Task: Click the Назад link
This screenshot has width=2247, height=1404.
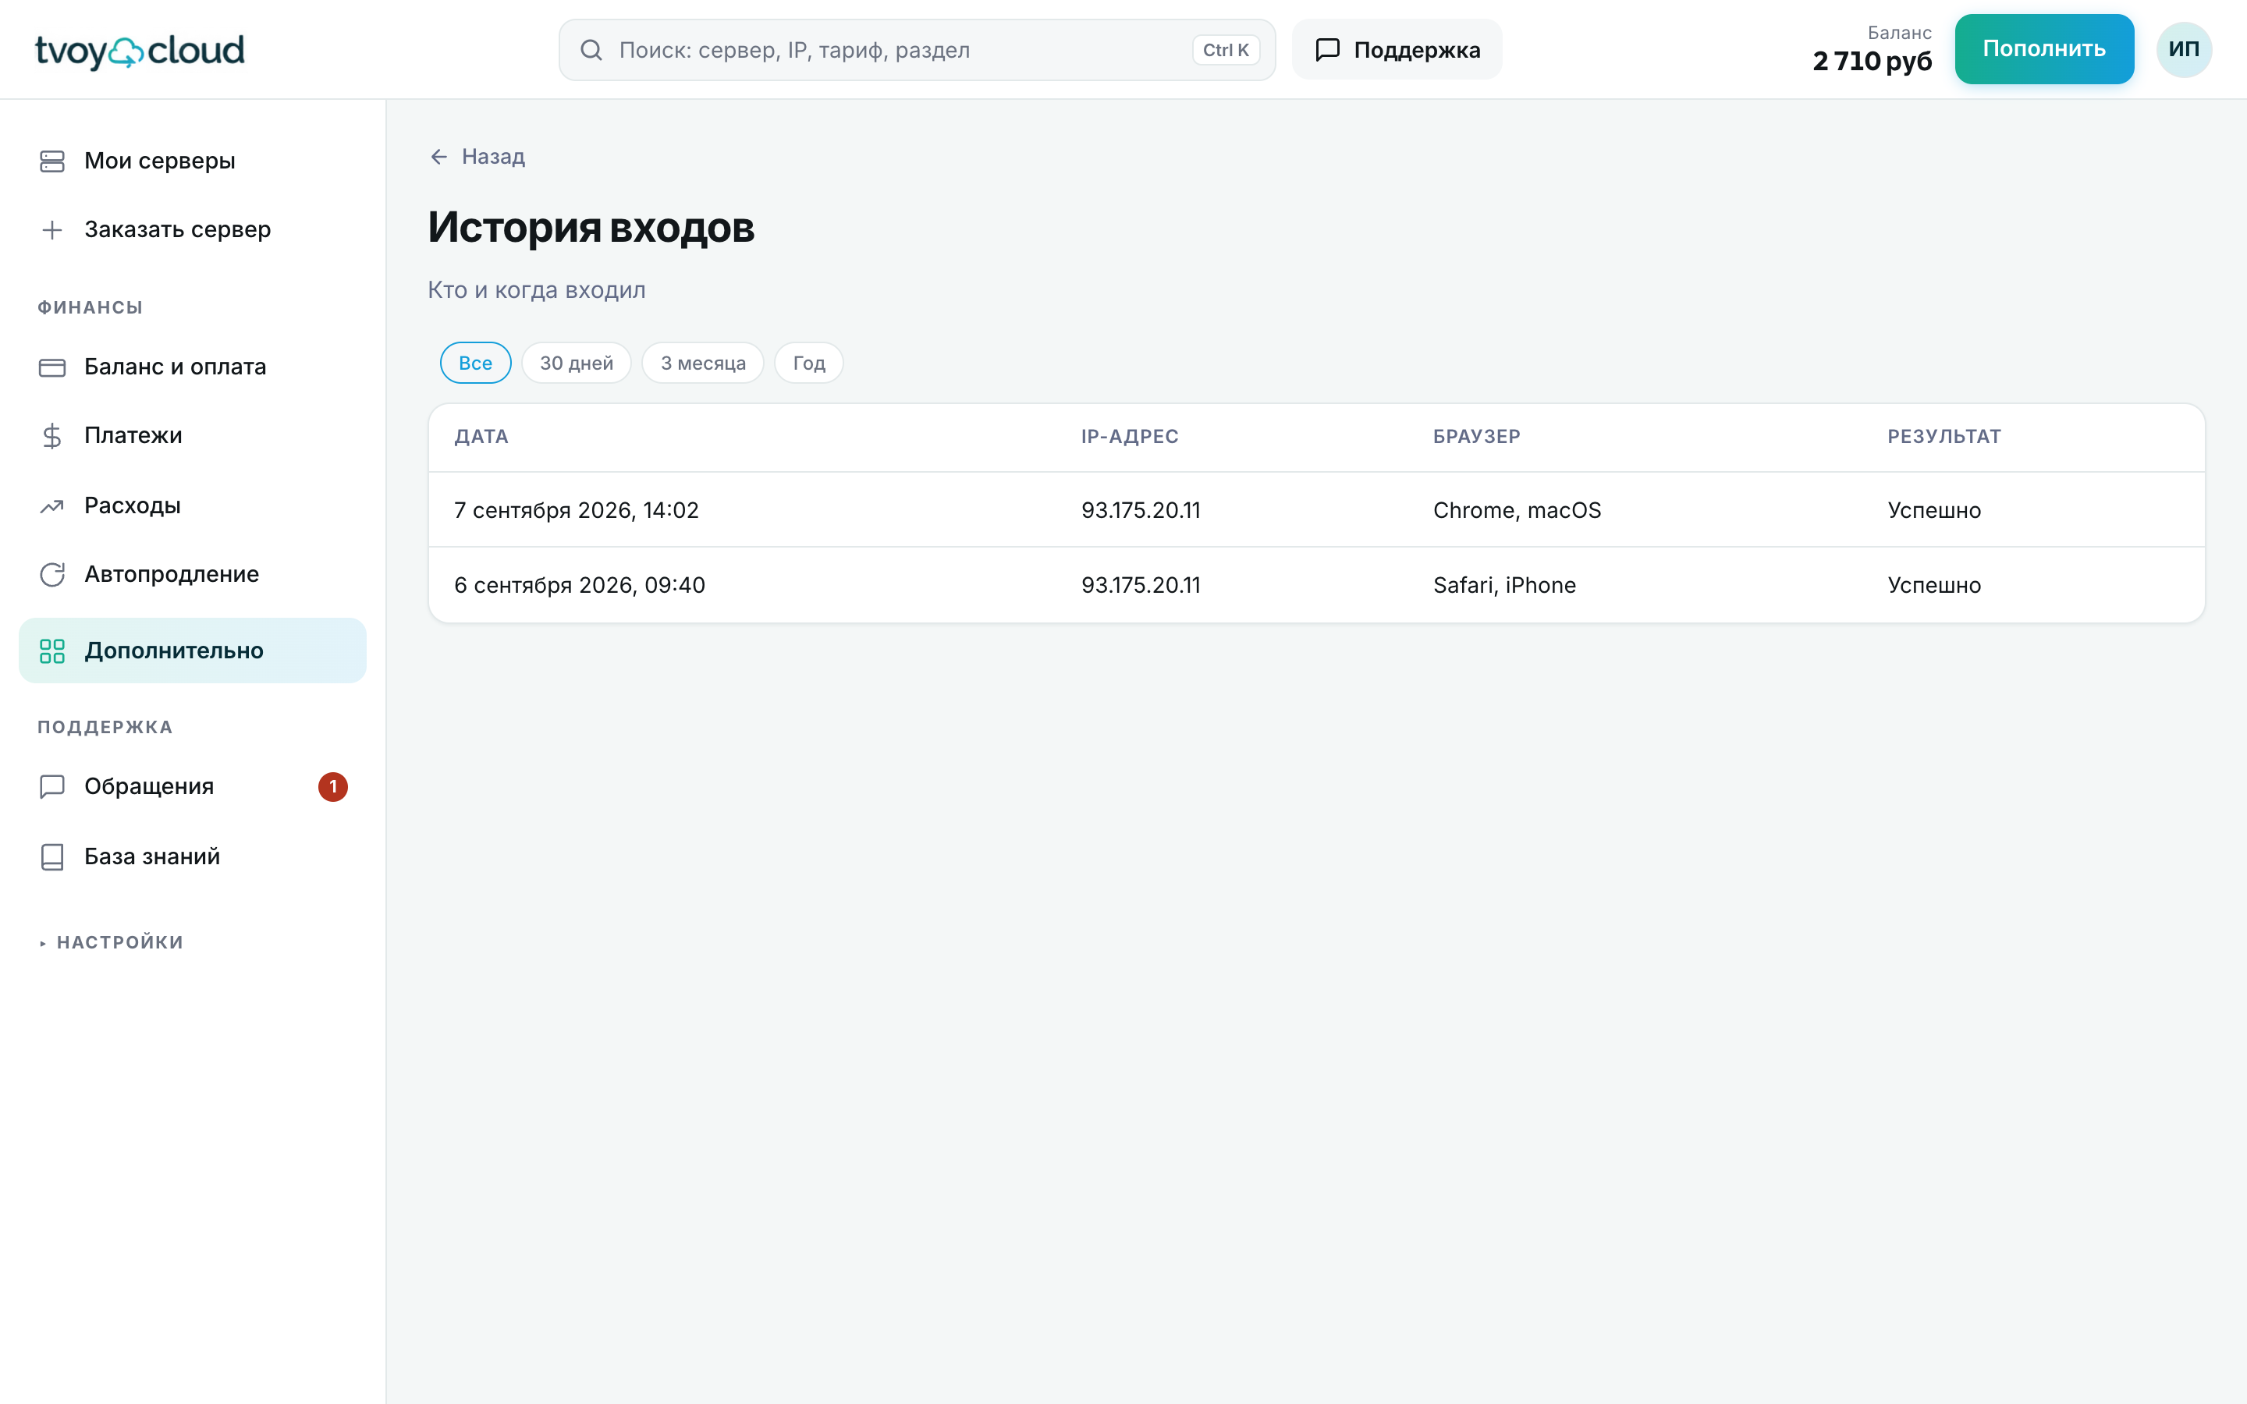Action: point(477,157)
